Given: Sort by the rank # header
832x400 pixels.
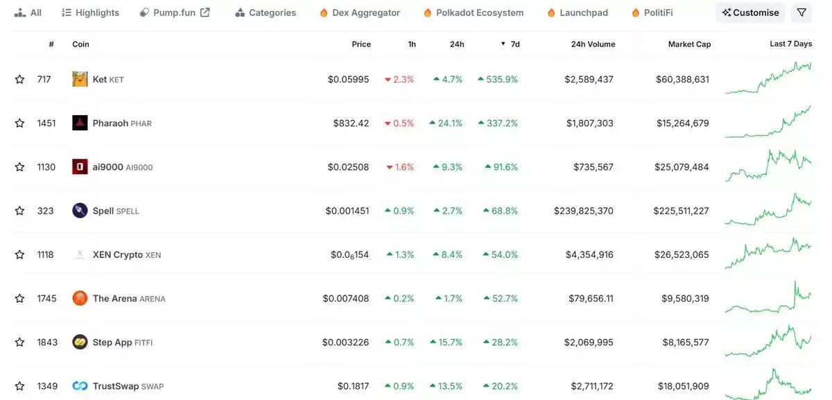Looking at the screenshot, I should 51,44.
